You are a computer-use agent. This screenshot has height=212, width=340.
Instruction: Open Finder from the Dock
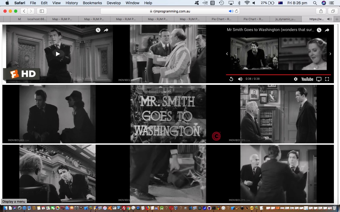tap(6, 208)
